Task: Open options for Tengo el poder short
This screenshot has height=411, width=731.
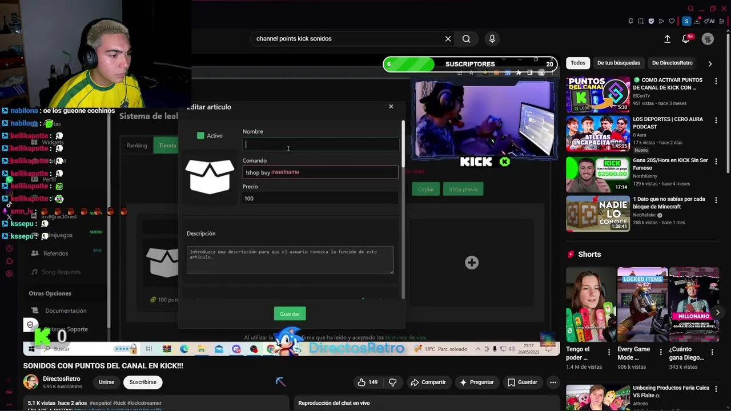Action: [609, 352]
